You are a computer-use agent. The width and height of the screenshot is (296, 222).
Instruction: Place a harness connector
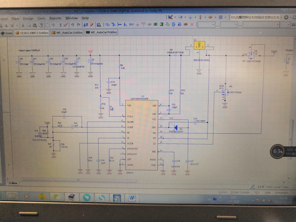tap(174, 24)
